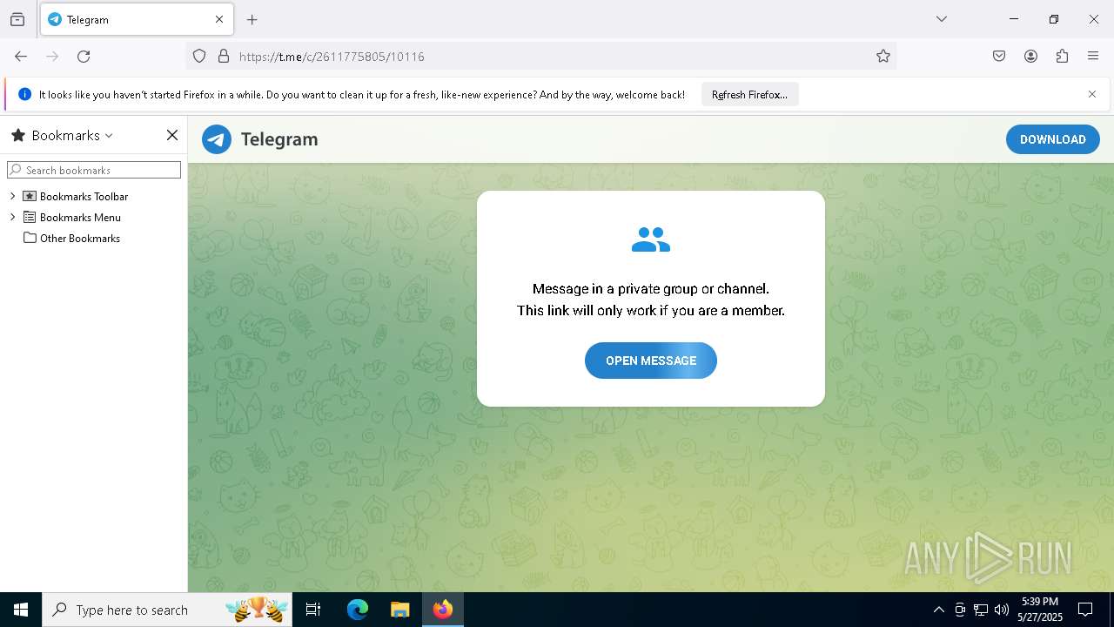Screen dimensions: 1114x627
Task: Open the Firefox application menu
Action: [1093, 57]
